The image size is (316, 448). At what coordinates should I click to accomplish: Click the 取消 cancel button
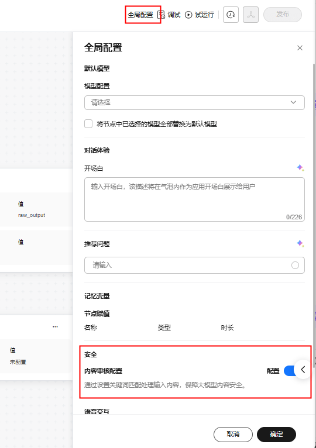233,435
